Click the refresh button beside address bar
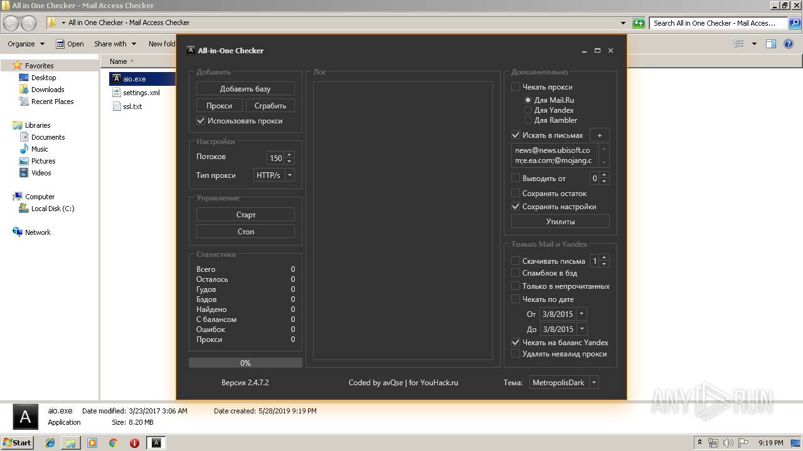Screen dimensions: 803x451 (x=639, y=23)
